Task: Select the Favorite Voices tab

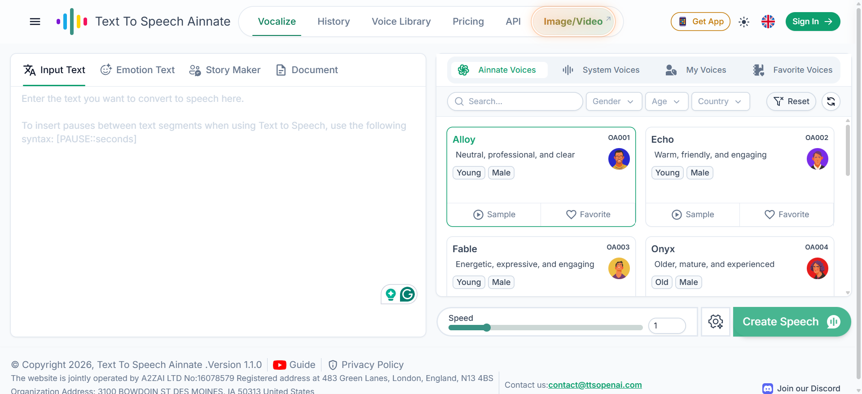Action: (792, 70)
